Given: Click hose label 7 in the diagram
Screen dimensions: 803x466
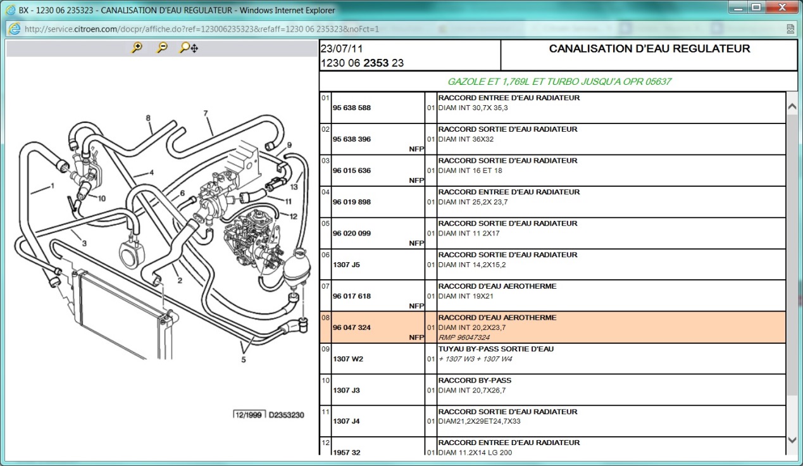Looking at the screenshot, I should click(206, 114).
